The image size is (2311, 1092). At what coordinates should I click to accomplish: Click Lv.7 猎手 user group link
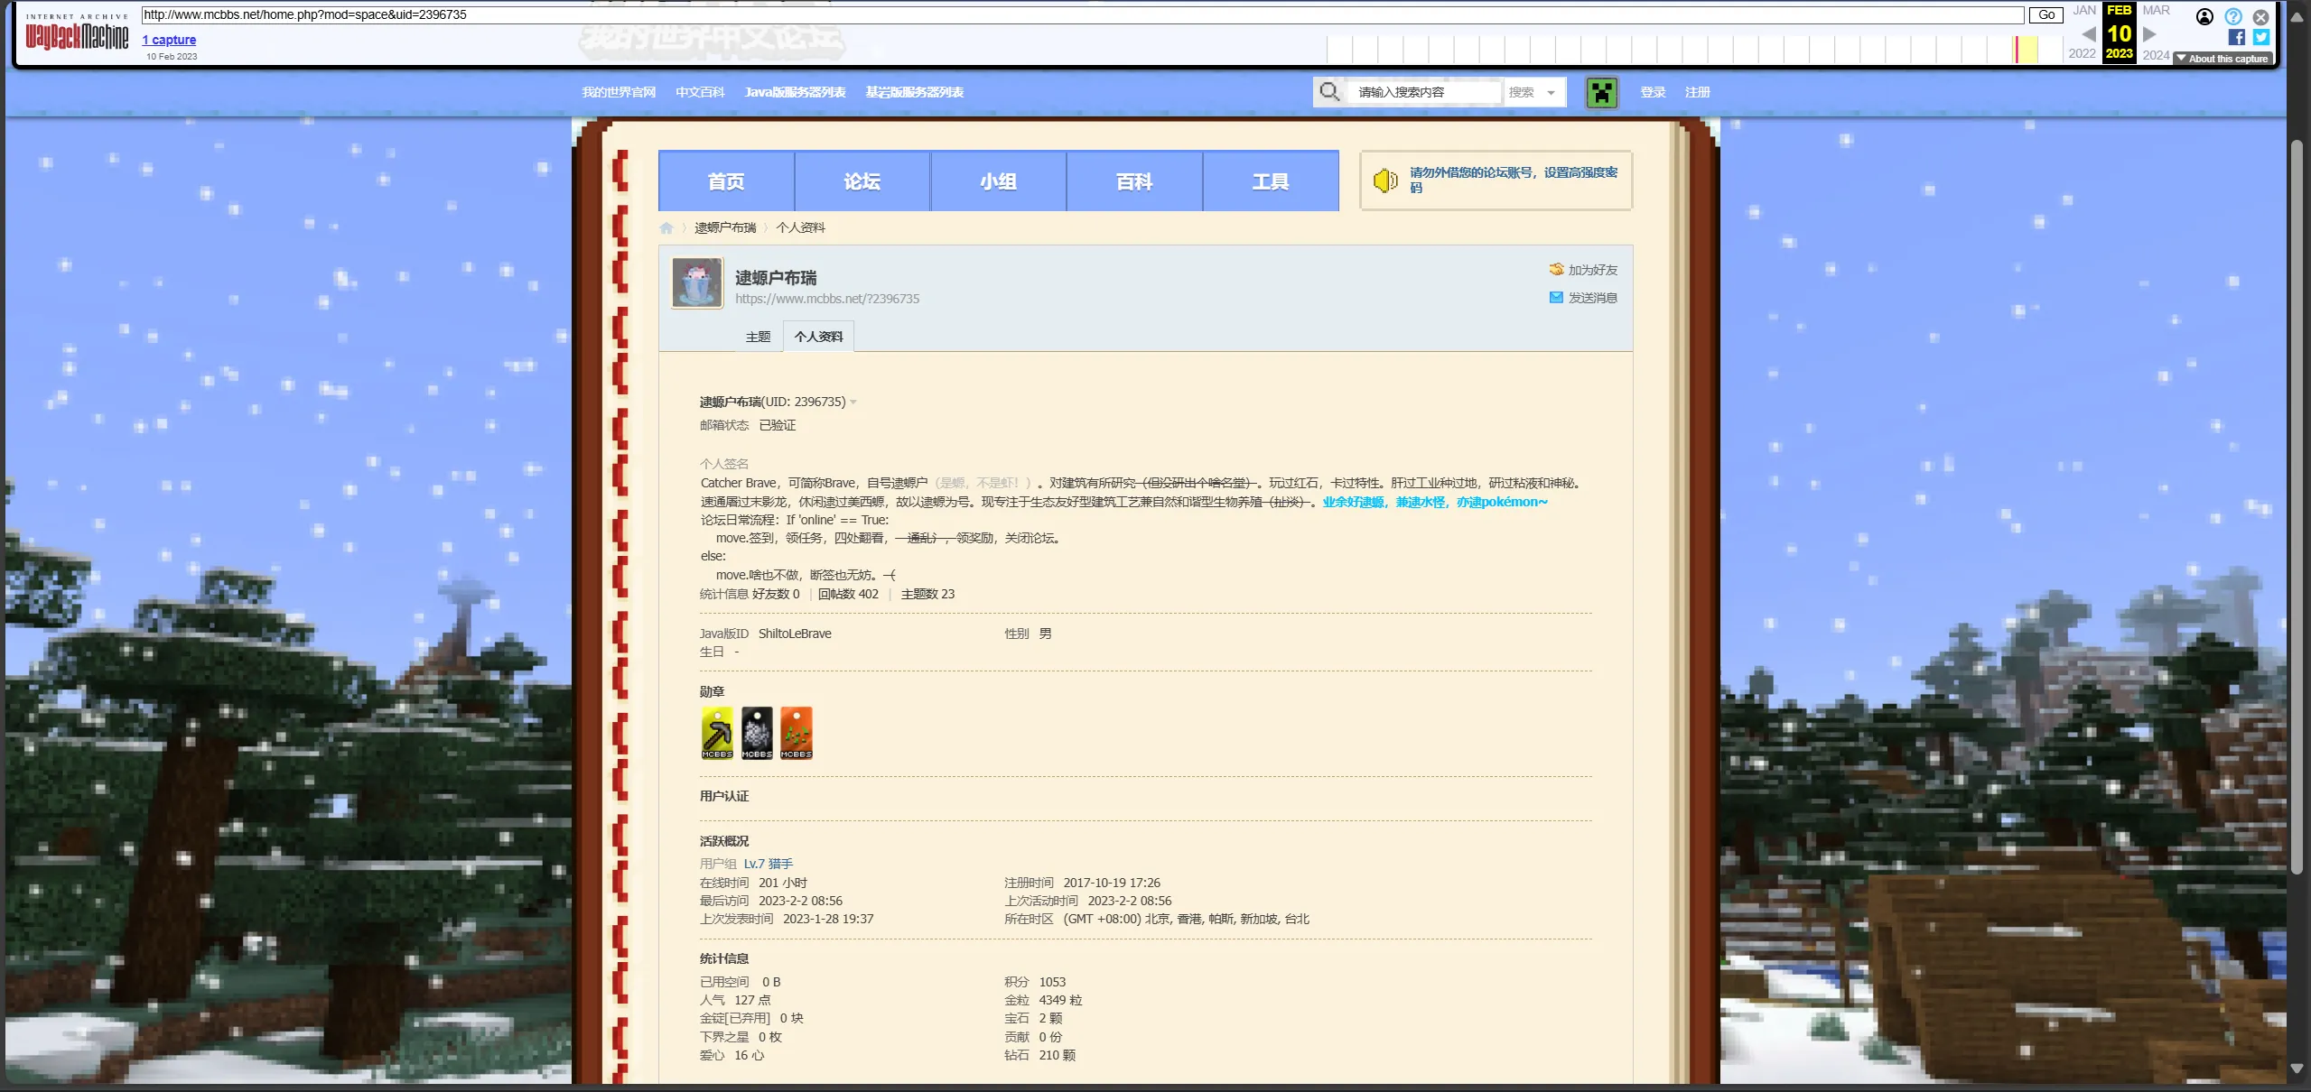click(769, 864)
